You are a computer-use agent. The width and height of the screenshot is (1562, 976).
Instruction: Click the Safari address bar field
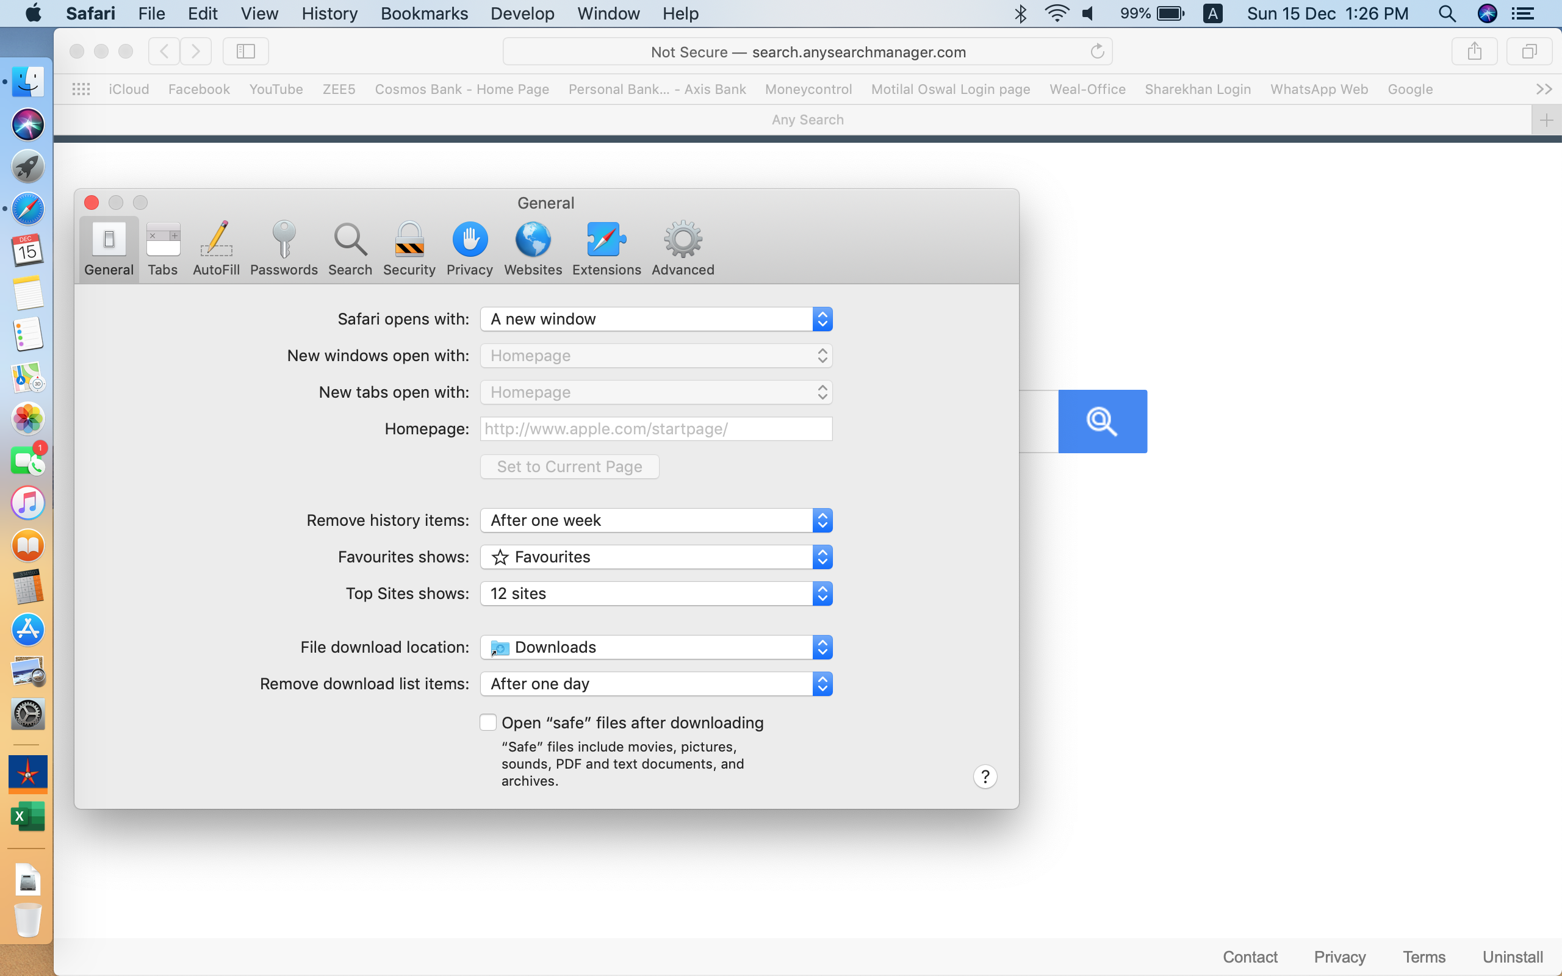807,52
